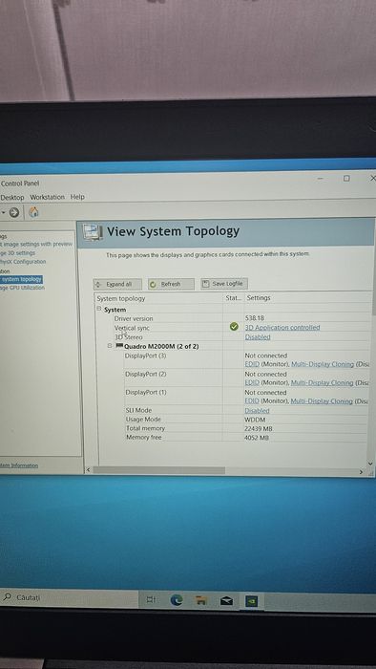
Task: Select the Vertical sync row label
Action: [x=132, y=328]
